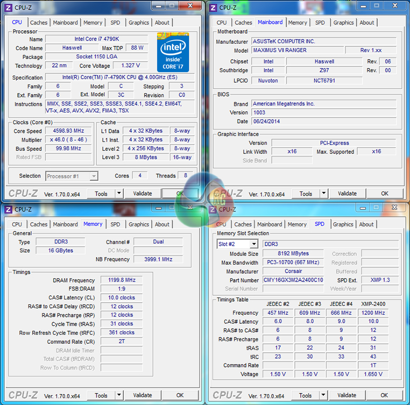Open About tab in SPD window

click(366, 225)
